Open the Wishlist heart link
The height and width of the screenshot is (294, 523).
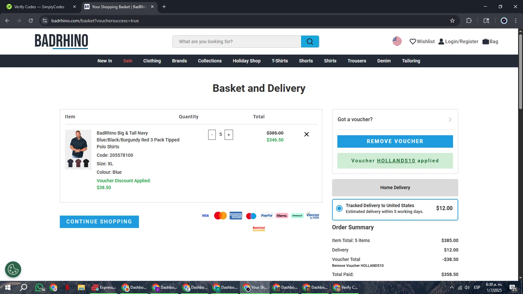(422, 41)
